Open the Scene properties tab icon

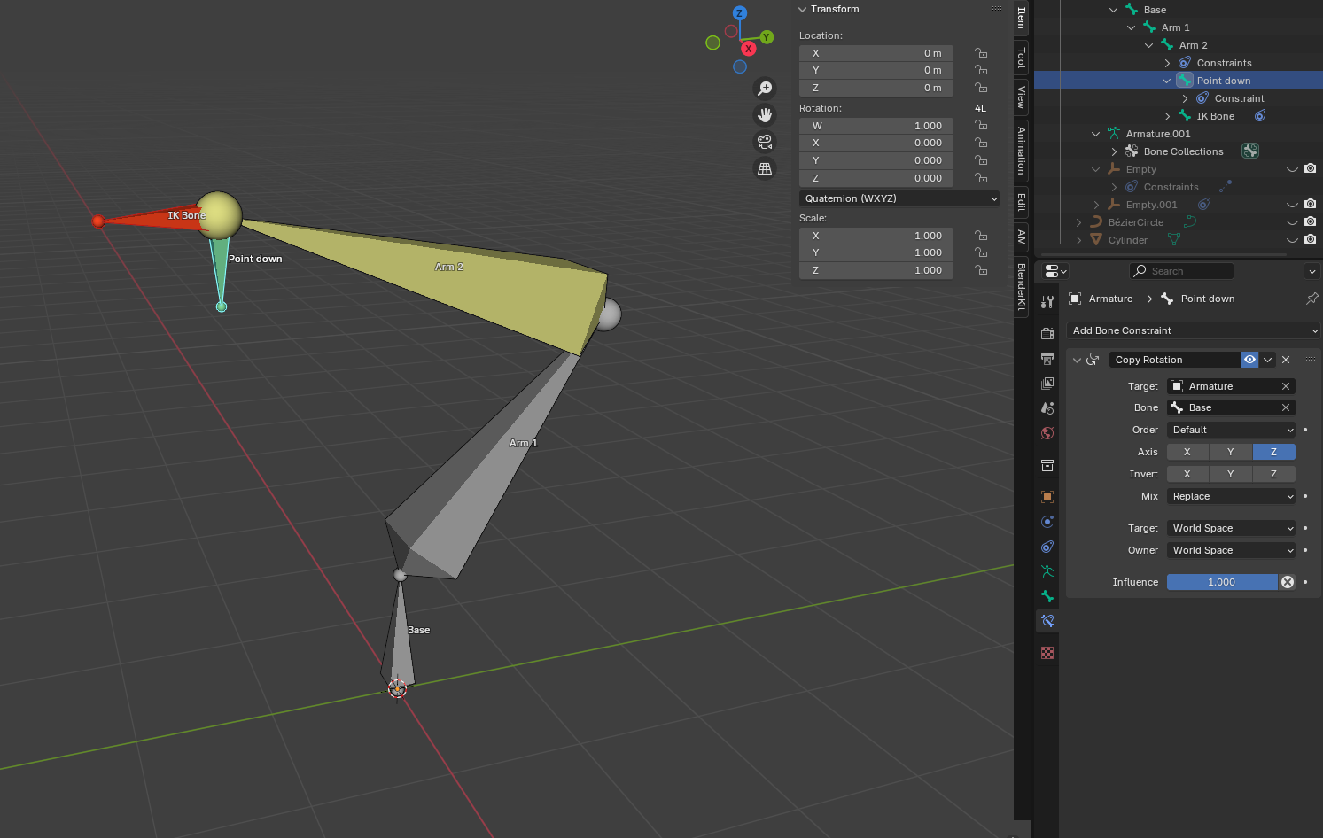click(1047, 408)
